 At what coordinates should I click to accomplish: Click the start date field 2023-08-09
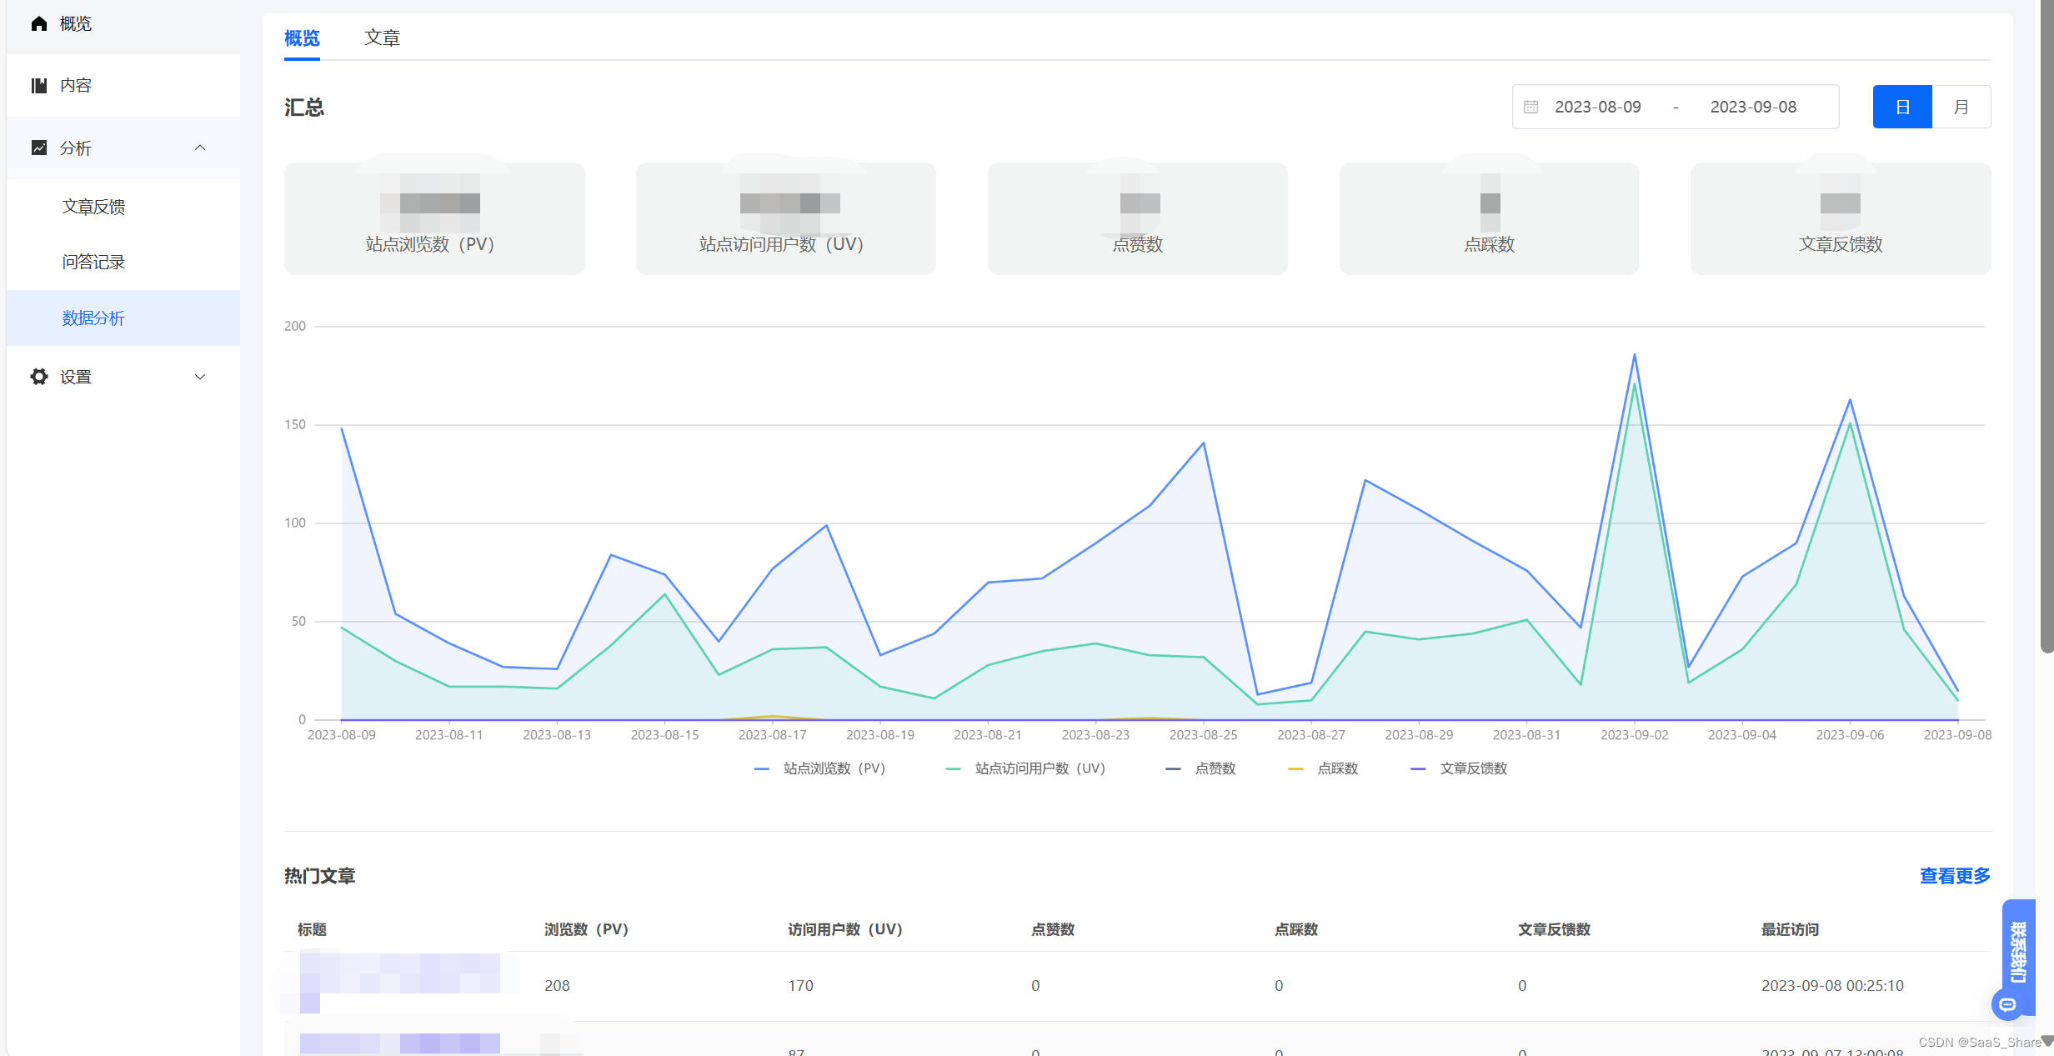[1597, 107]
